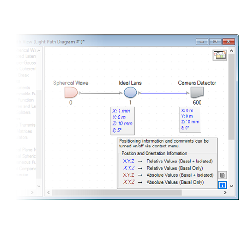Click the horizontal scrollbar right arrow

[x=225, y=192]
